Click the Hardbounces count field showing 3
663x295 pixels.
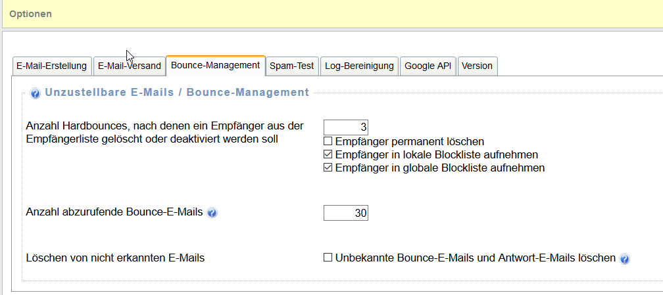(x=345, y=127)
